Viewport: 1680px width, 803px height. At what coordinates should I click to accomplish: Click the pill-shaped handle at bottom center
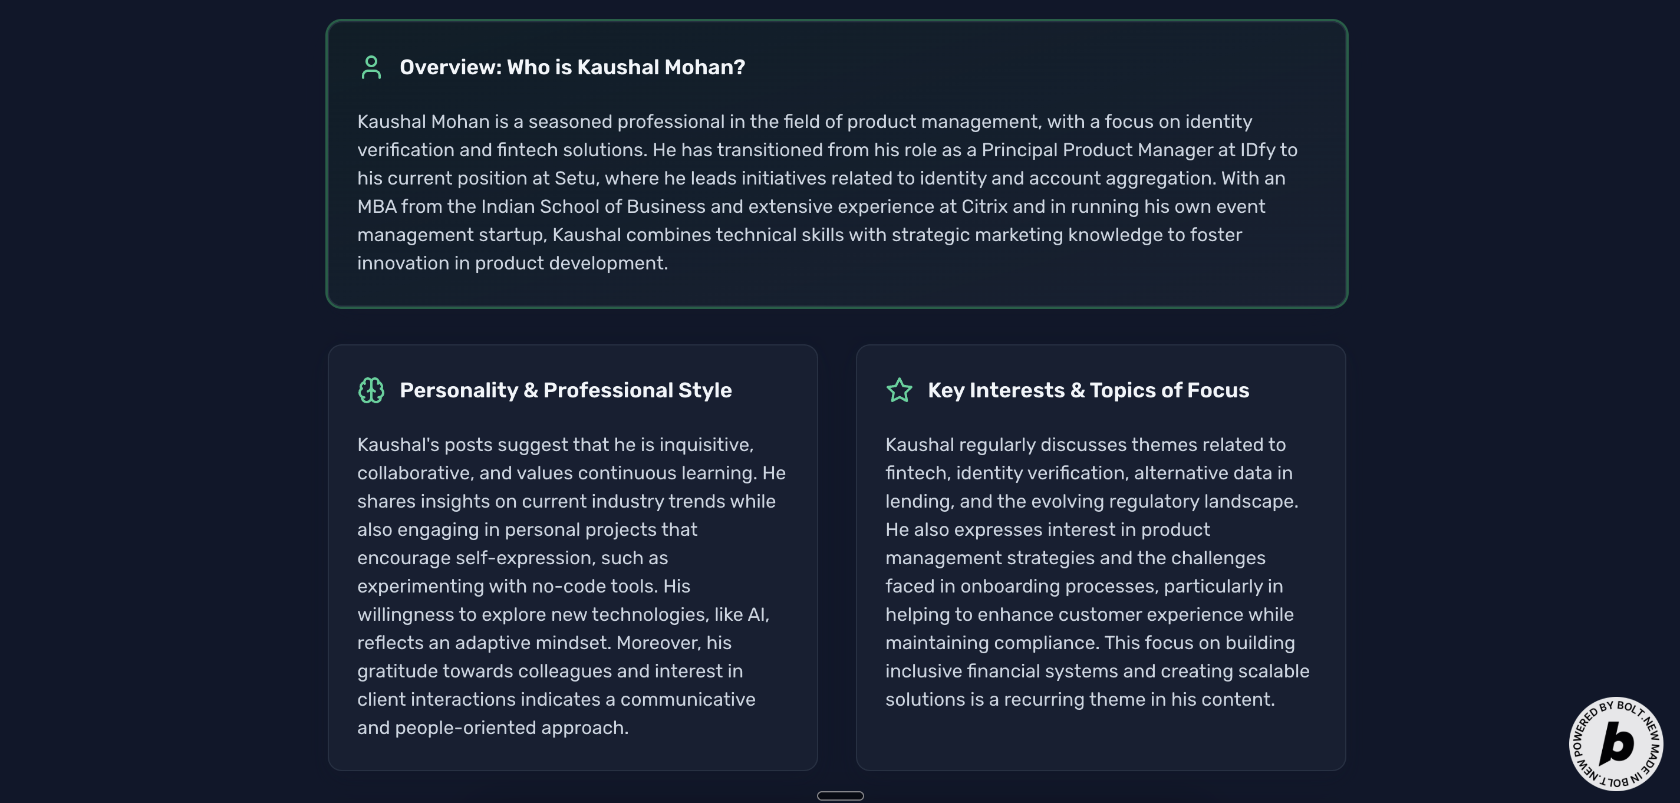point(840,795)
